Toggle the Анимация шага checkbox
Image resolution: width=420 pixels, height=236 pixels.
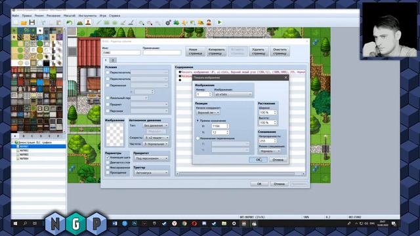coord(108,157)
